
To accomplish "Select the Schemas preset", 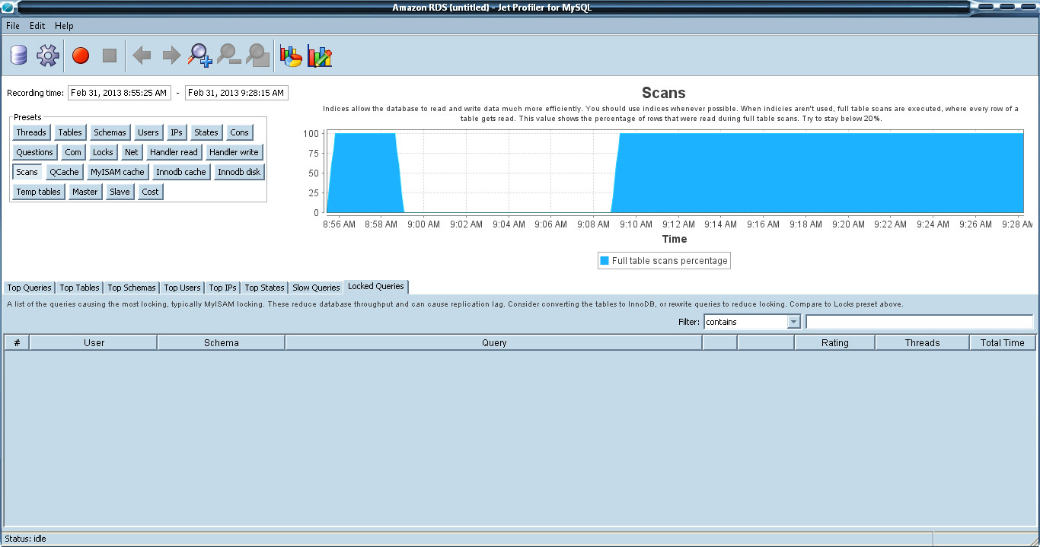I will (110, 132).
